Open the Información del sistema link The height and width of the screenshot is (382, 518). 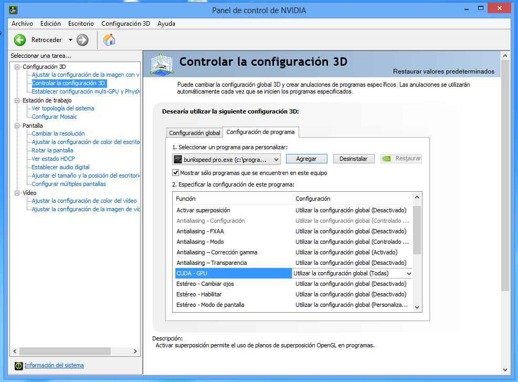54,365
